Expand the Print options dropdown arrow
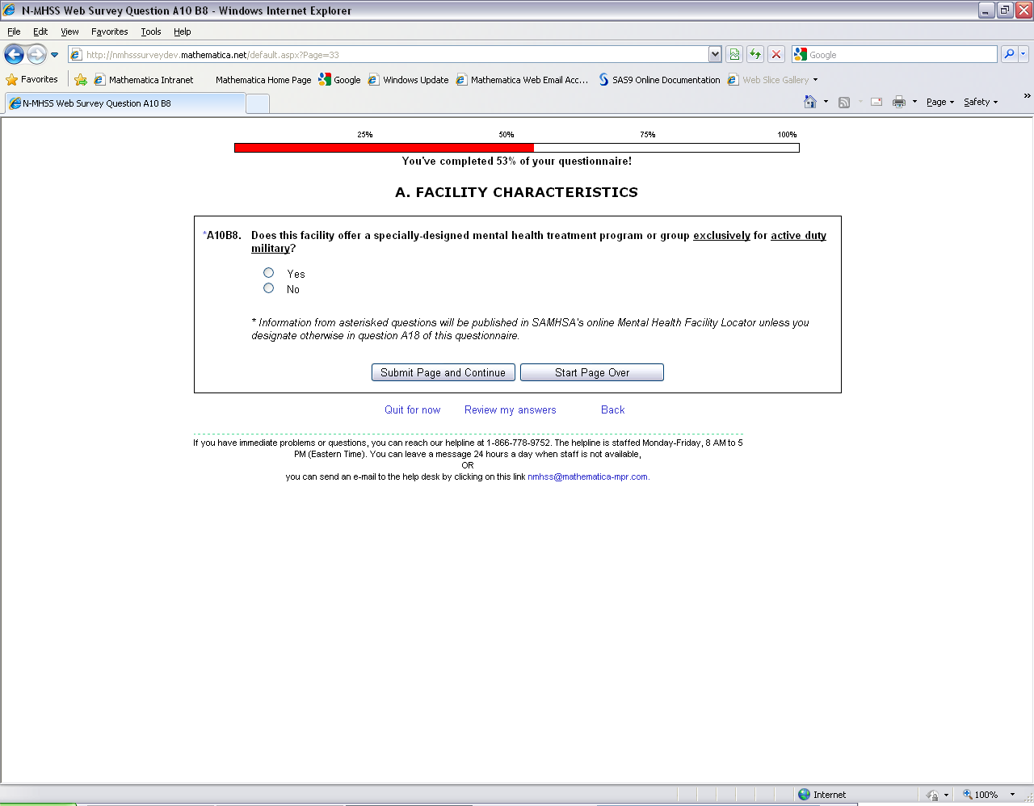 [914, 102]
